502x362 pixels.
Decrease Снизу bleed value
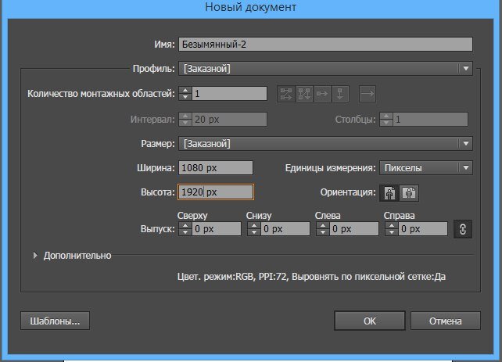tap(254, 232)
